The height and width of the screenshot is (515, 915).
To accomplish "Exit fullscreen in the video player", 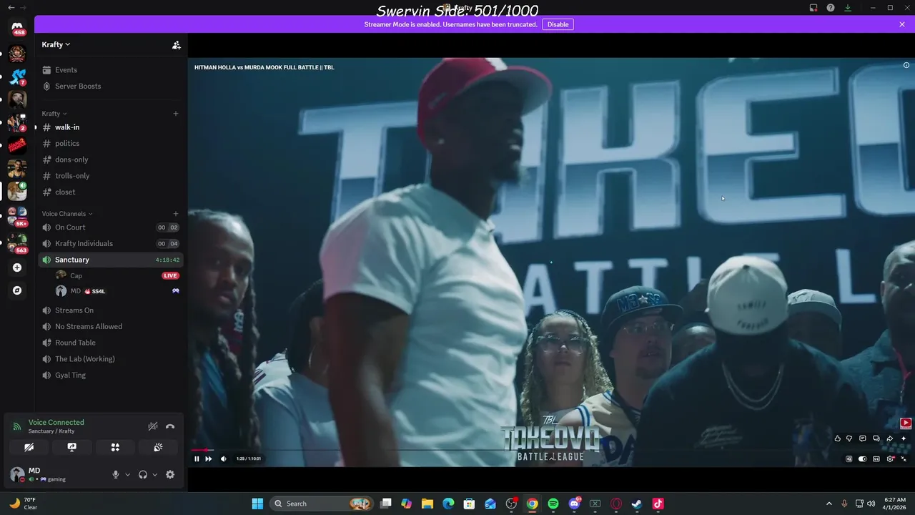I will point(903,458).
